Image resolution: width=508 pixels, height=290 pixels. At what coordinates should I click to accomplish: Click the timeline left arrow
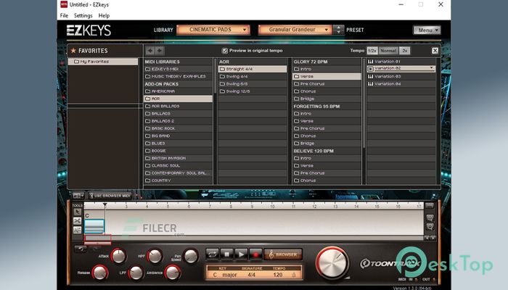pos(427,238)
